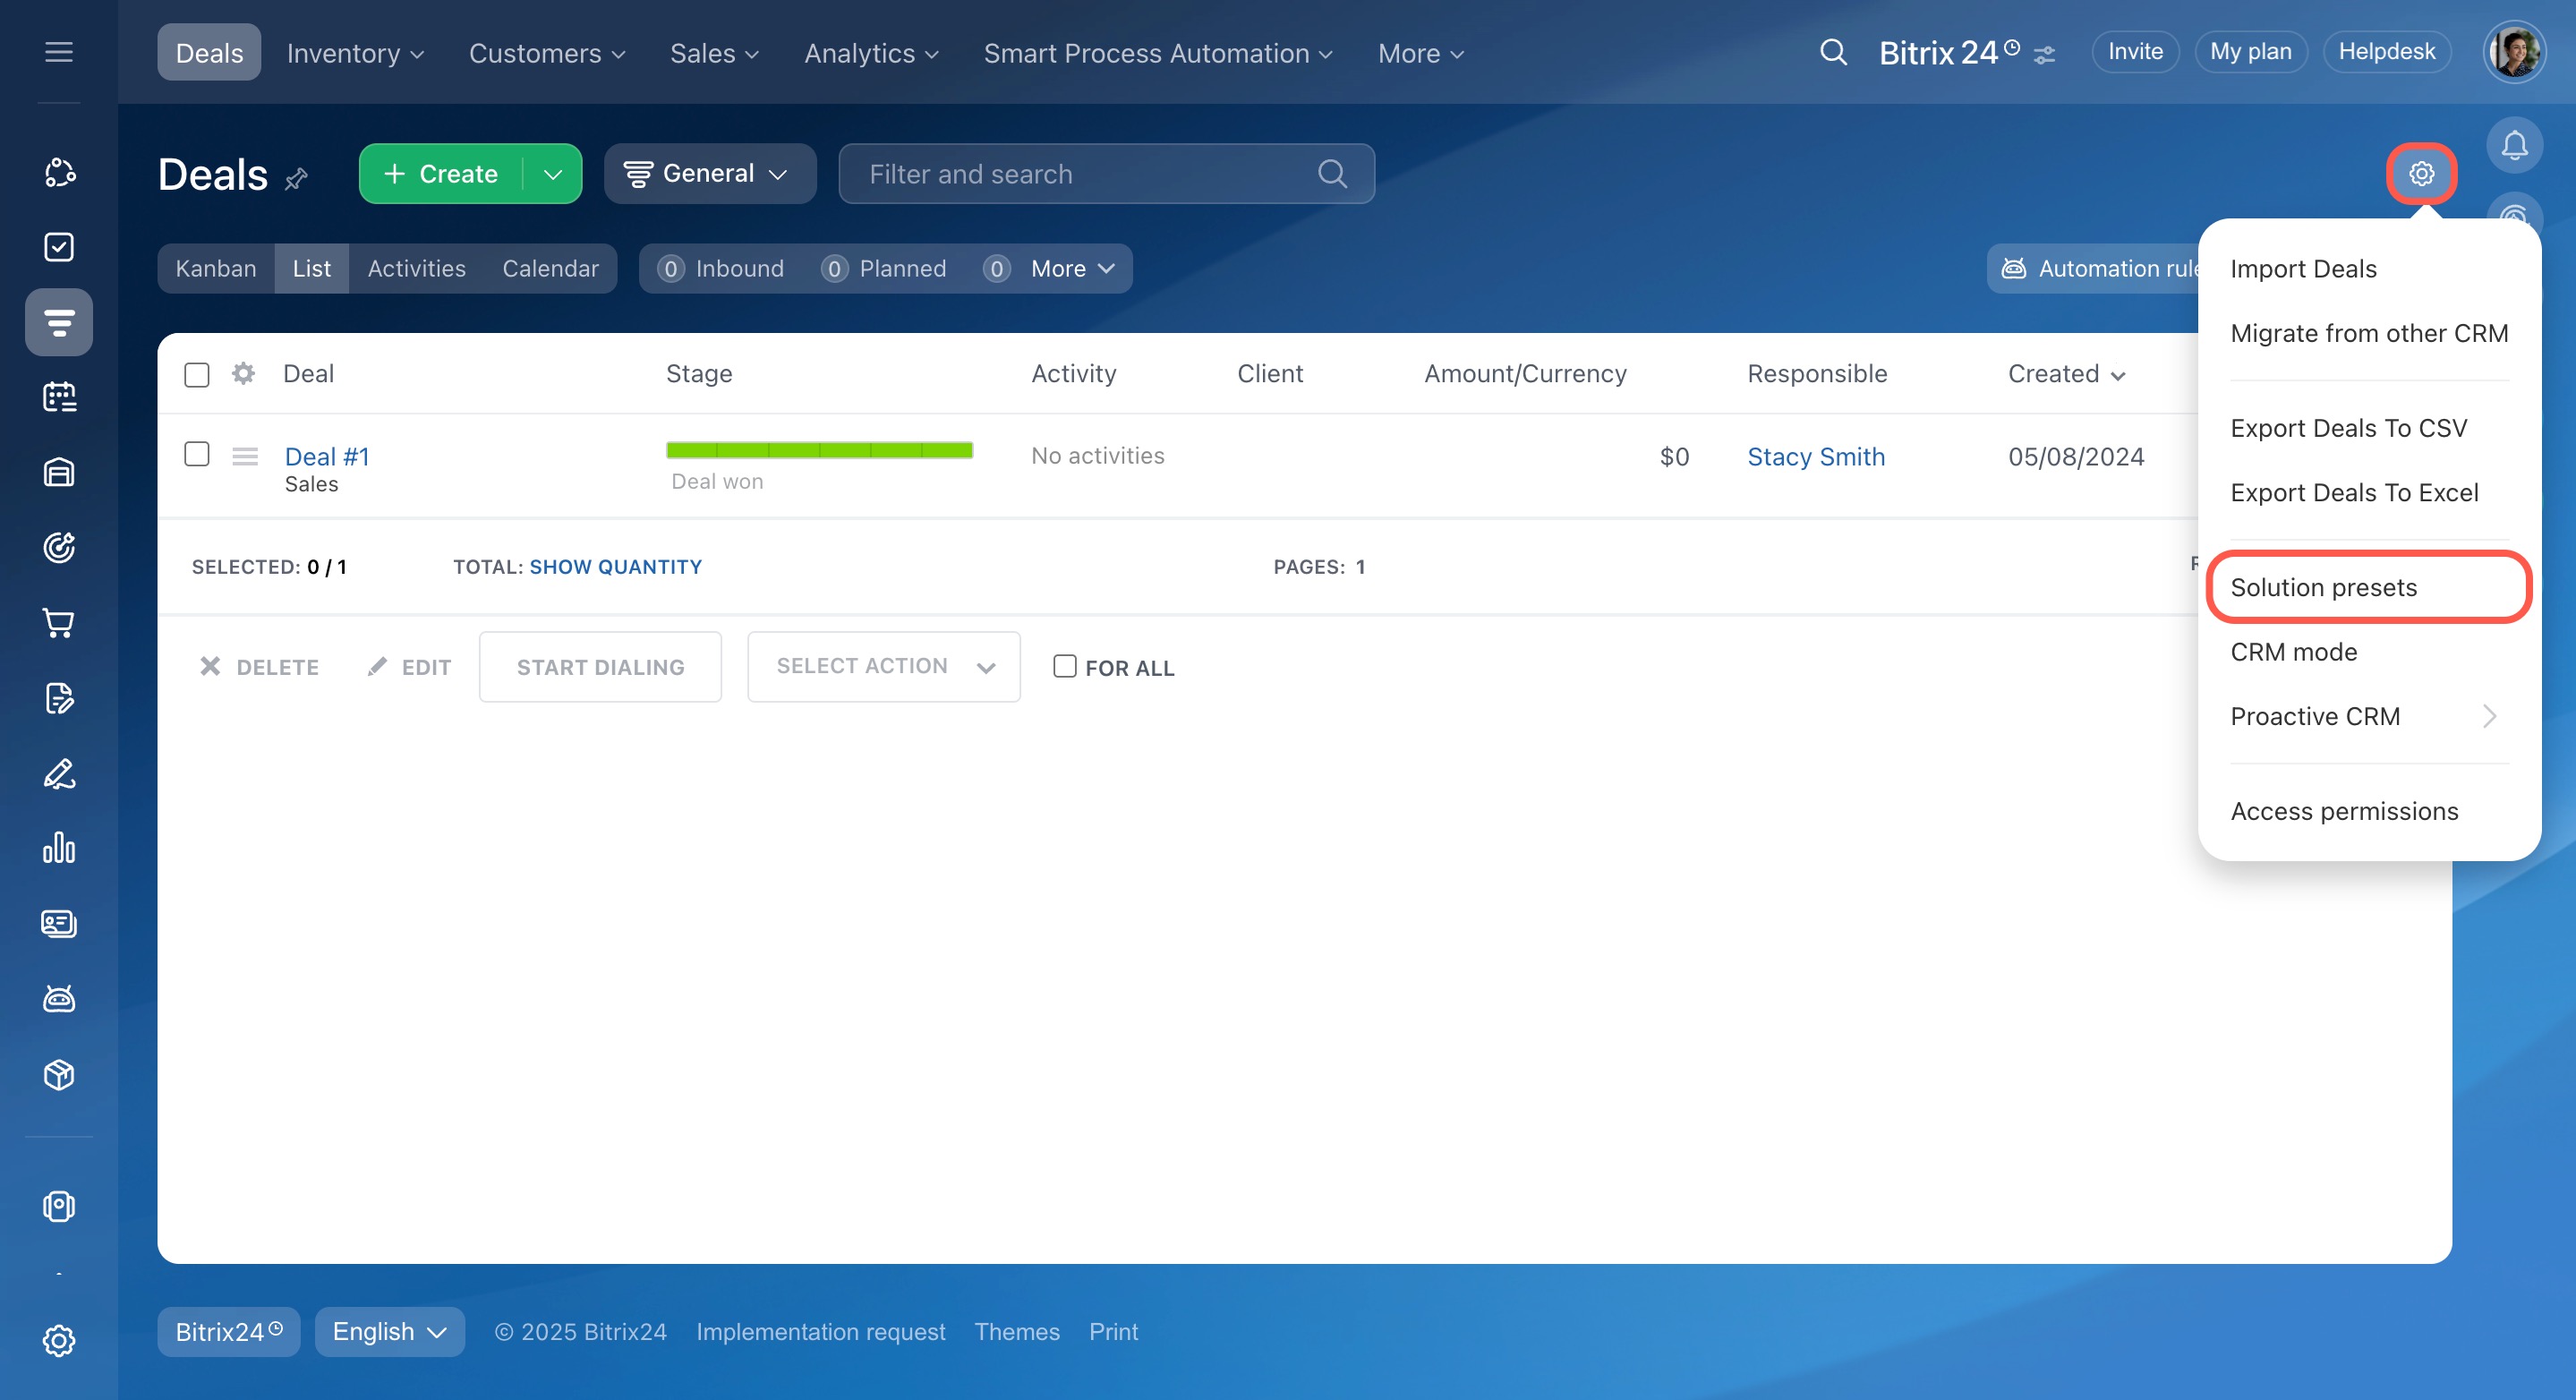This screenshot has width=2576, height=1400.
Task: Click the notifications bell icon
Action: point(2513,146)
